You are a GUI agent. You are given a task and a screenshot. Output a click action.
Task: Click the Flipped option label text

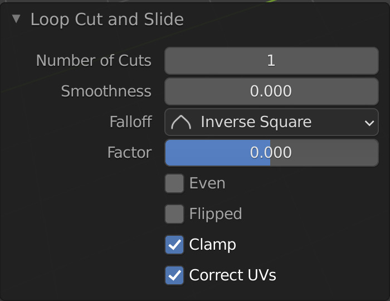216,214
